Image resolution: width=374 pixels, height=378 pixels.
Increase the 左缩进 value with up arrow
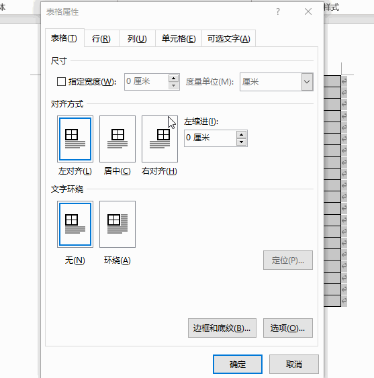click(x=241, y=134)
